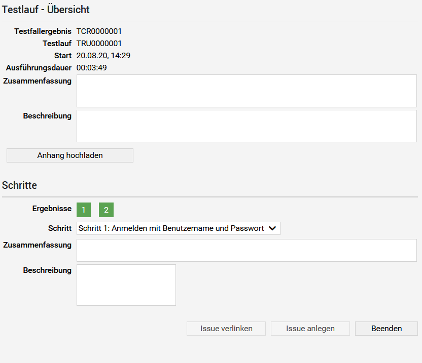422x363 pixels.
Task: Focus the top Beschreibung text area
Action: 247,126
